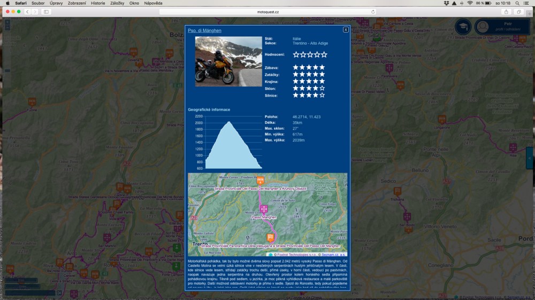Open the Pso. di Mánghen title link

pyautogui.click(x=204, y=31)
